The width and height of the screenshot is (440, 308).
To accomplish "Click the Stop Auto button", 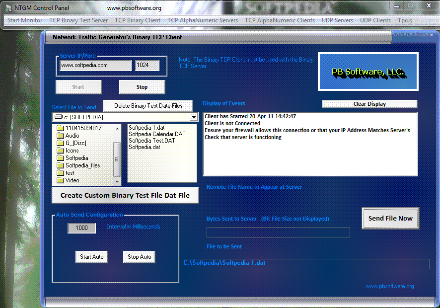I will coord(139,257).
